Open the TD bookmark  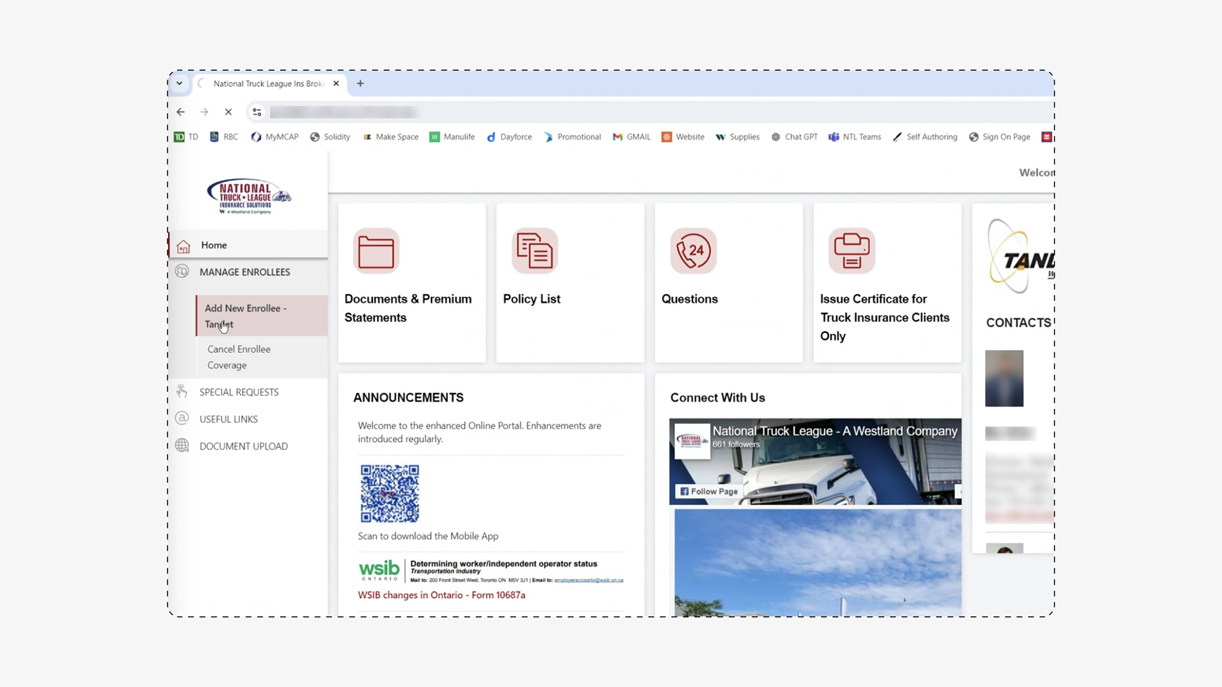pos(186,137)
